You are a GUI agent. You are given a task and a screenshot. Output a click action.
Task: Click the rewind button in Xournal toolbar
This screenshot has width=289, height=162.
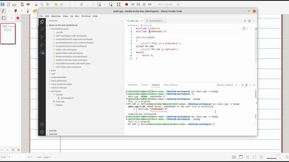(132, 4)
